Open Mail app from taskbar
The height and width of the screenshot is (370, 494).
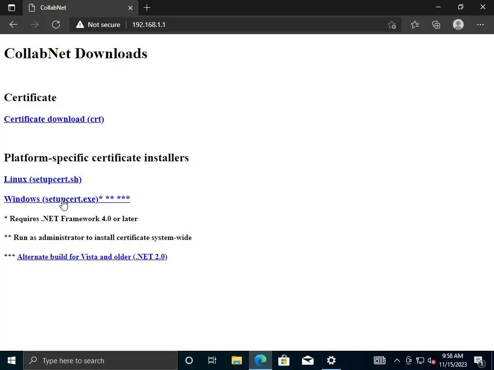tap(307, 360)
